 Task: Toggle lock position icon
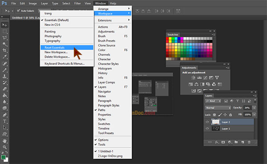point(225,115)
